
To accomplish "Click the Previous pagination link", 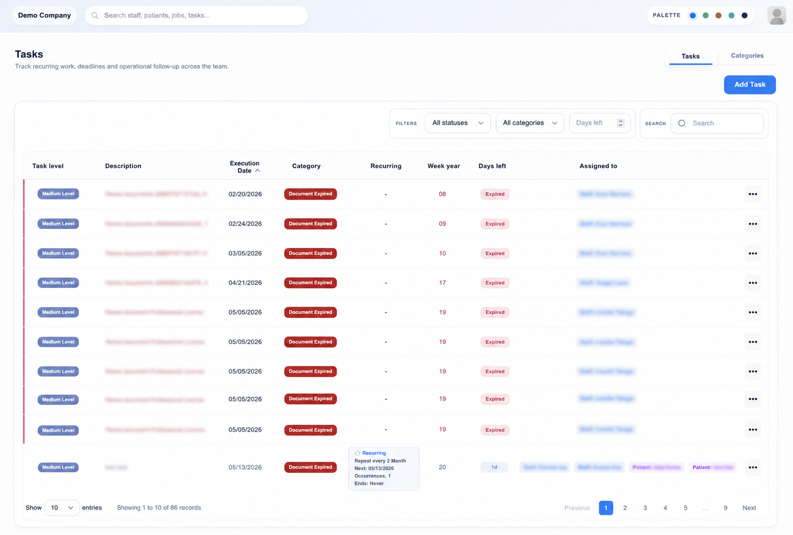I will pyautogui.click(x=577, y=508).
